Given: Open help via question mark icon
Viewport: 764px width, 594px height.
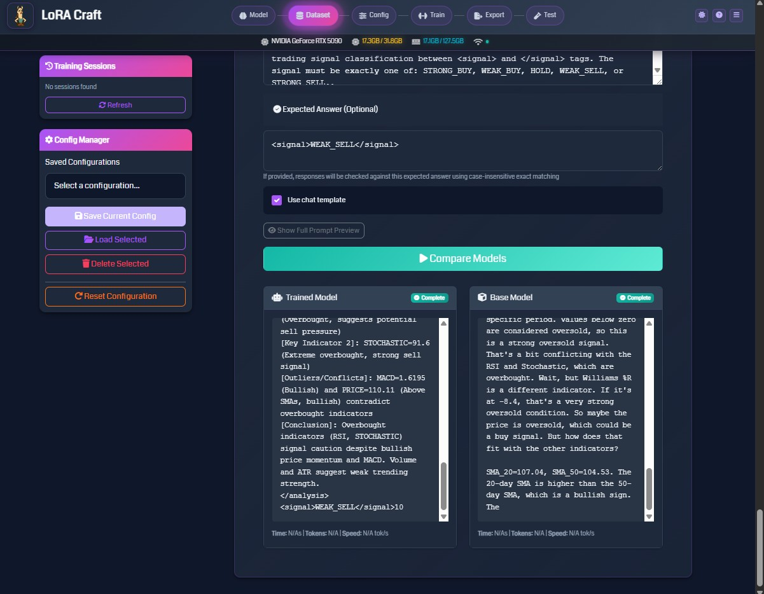Looking at the screenshot, I should point(719,15).
